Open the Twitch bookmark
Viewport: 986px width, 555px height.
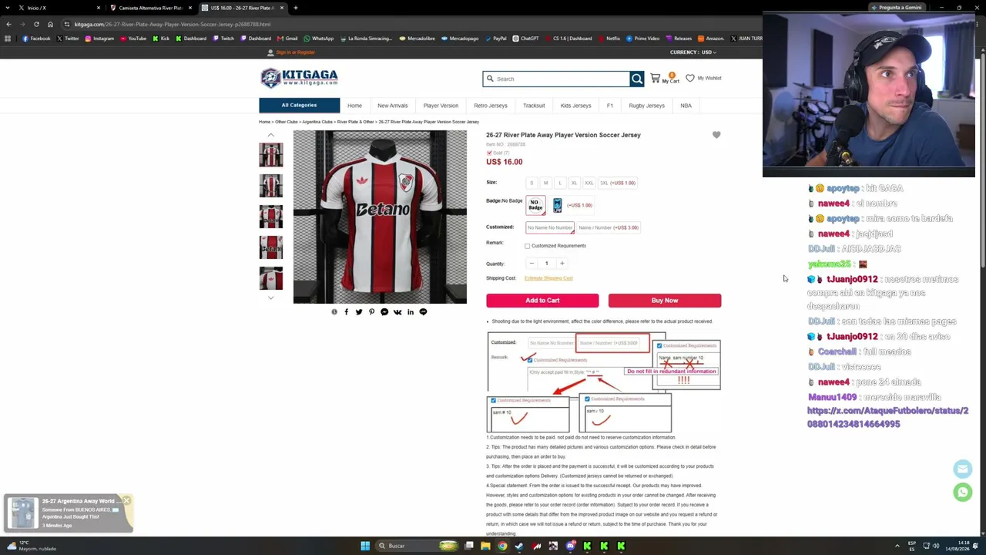(x=223, y=39)
